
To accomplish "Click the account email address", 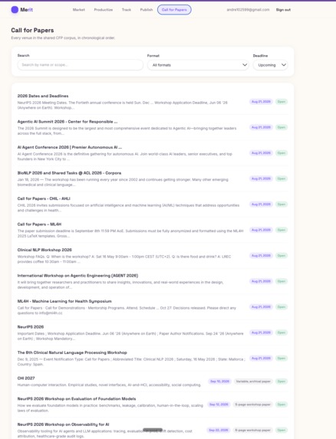I will pos(248,9).
